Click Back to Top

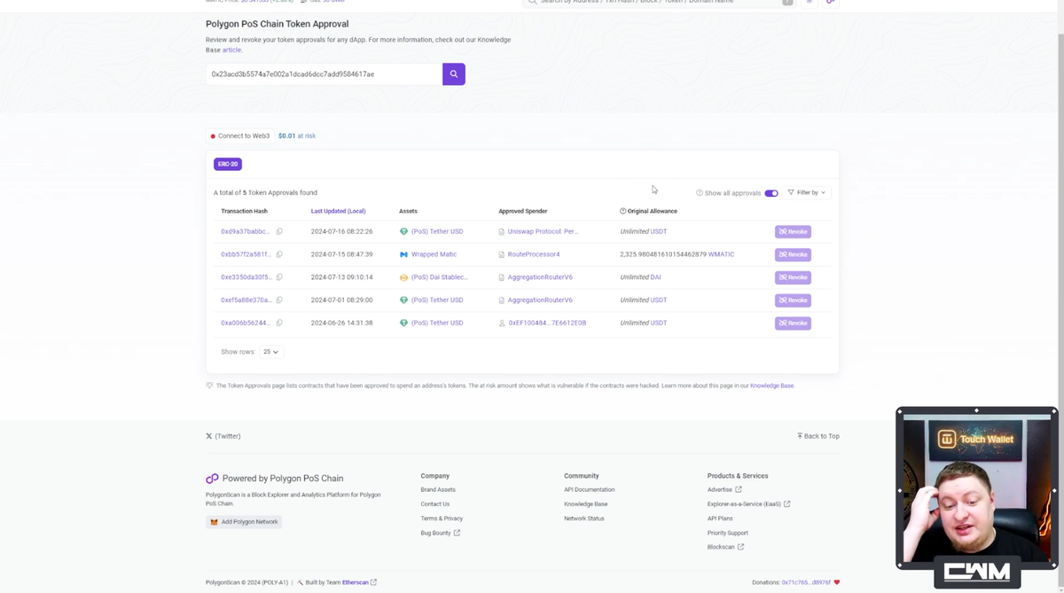click(818, 436)
